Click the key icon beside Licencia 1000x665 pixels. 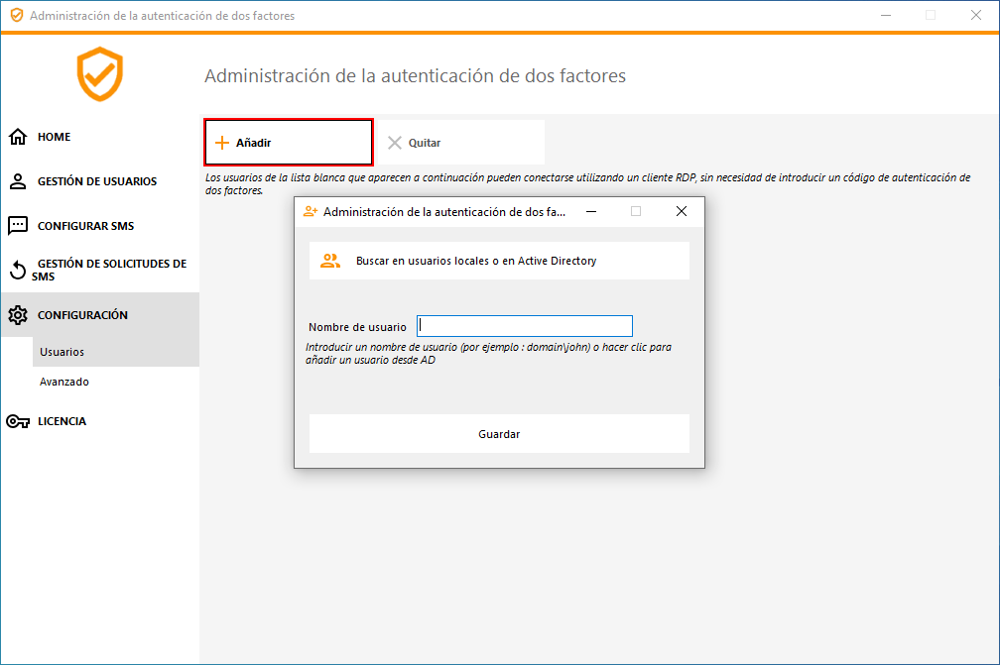(x=17, y=421)
